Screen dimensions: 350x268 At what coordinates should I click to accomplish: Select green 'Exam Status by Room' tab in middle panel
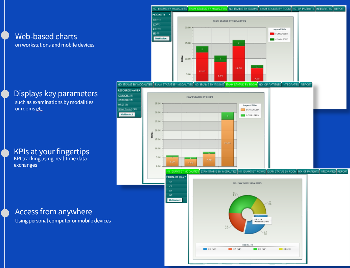241,85
